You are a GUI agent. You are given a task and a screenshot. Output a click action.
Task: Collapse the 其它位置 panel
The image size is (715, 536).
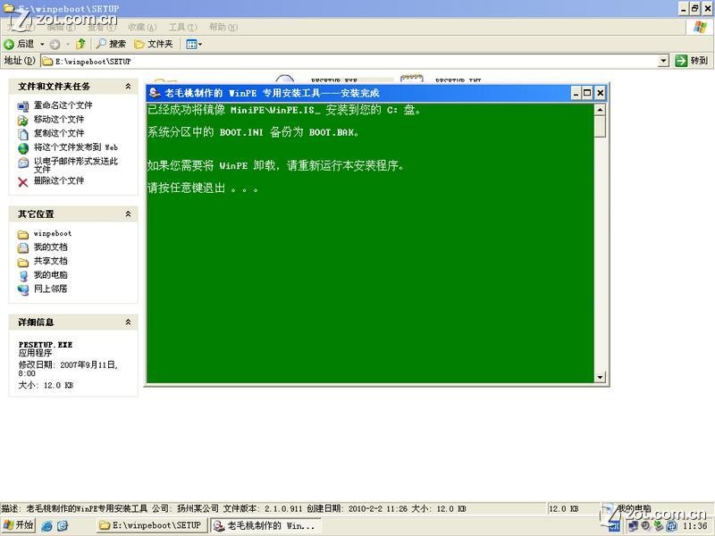(128, 214)
